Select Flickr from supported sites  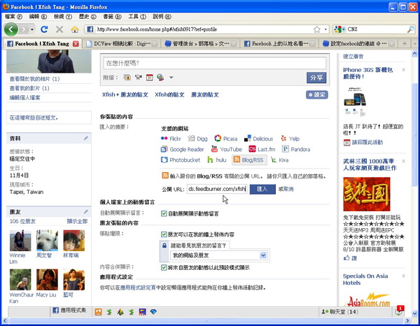(171, 139)
